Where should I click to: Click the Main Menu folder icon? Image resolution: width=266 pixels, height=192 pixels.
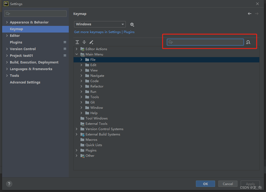(x=82, y=54)
